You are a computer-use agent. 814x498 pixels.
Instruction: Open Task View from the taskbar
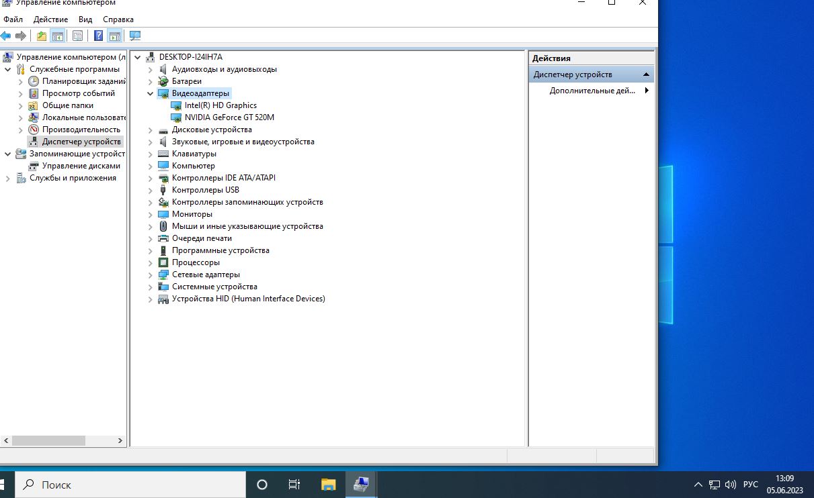(x=294, y=485)
